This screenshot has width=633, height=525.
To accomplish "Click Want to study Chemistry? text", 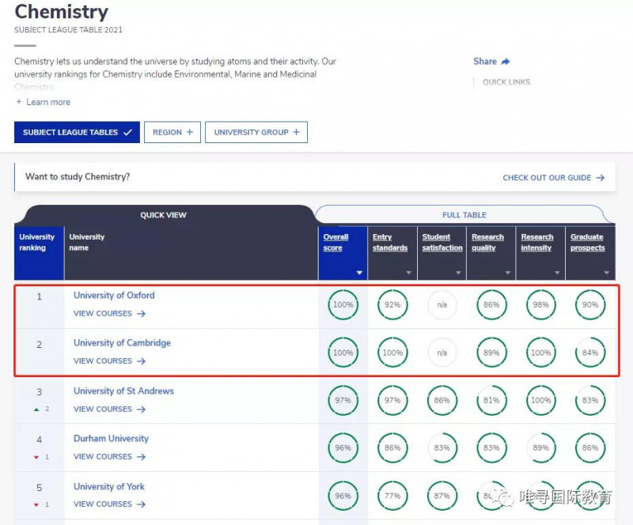I will click(78, 177).
